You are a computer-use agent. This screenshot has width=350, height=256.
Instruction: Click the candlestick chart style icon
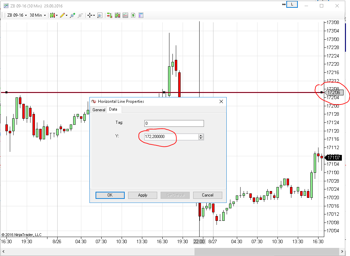click(52, 15)
